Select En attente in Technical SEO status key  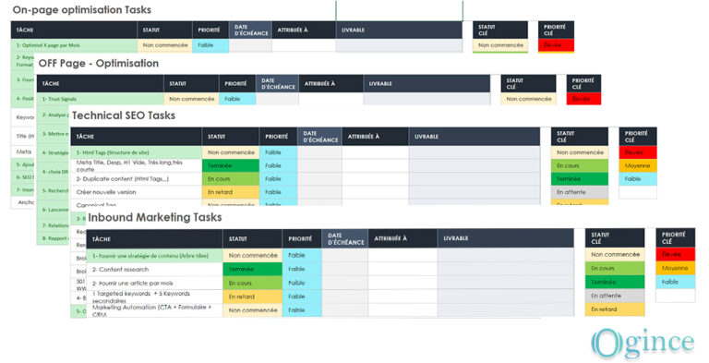[580, 192]
